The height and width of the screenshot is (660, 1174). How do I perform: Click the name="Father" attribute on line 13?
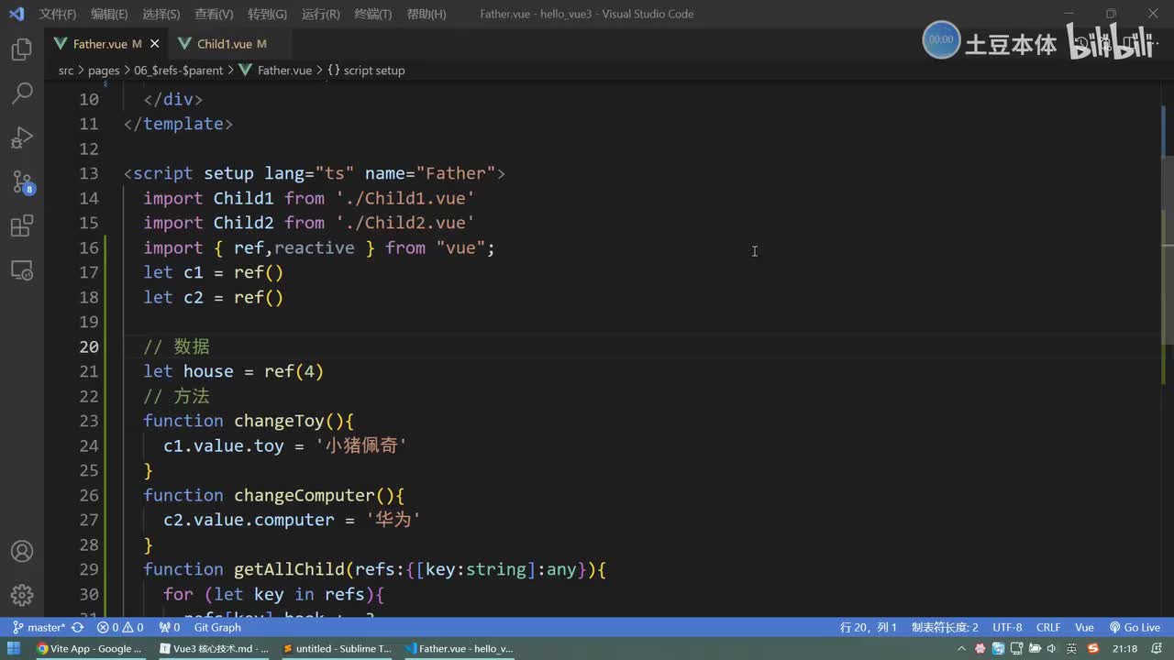[x=430, y=173]
